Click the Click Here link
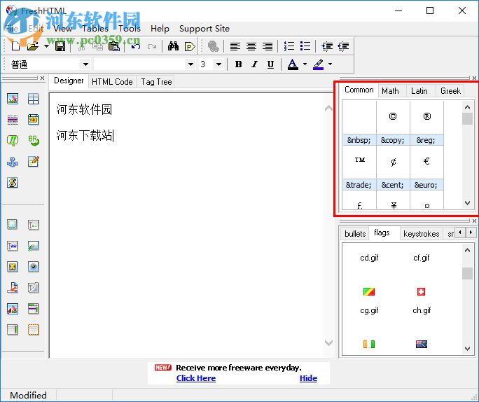The width and height of the screenshot is (479, 402). pos(196,378)
